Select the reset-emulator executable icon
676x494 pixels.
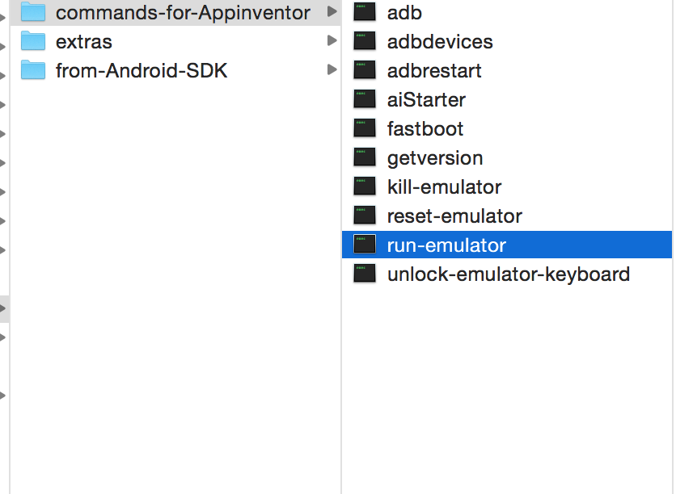[x=365, y=216]
